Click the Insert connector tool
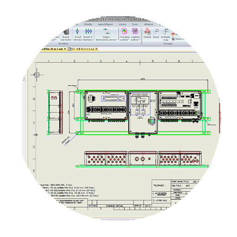The width and height of the screenshot is (237, 237). pos(66,35)
